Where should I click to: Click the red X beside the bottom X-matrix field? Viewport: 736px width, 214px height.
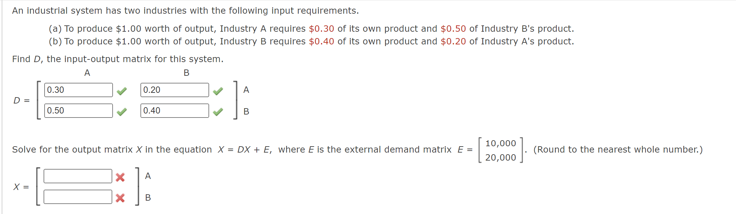click(121, 198)
